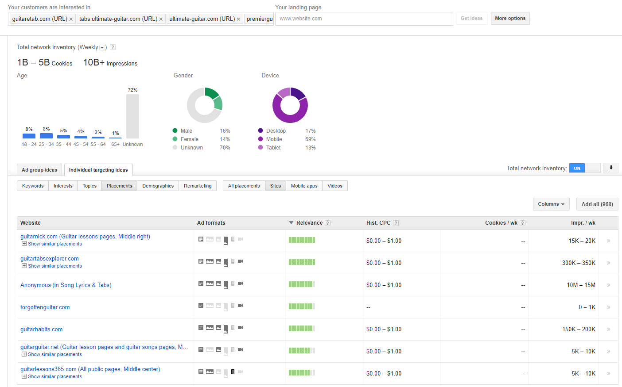This screenshot has height=387, width=622.
Task: Open the guitarhabits.com link
Action: (x=42, y=329)
